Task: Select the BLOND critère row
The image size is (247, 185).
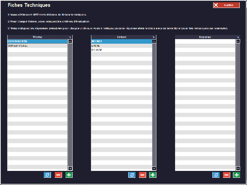Action: 121,41
